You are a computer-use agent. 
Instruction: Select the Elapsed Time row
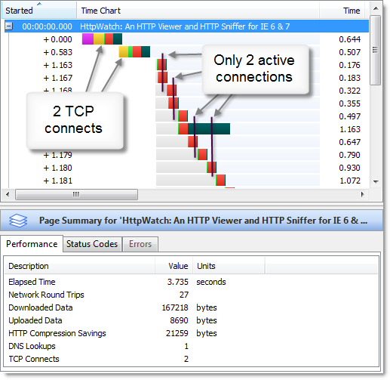click(x=191, y=282)
